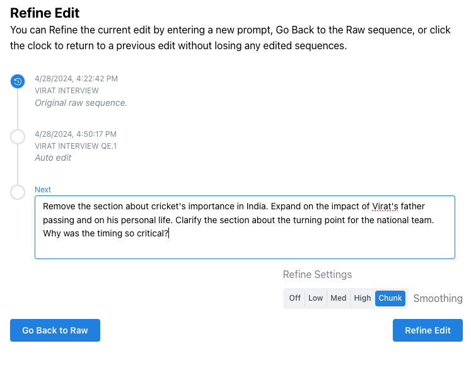Click the Auto edit description

click(53, 158)
